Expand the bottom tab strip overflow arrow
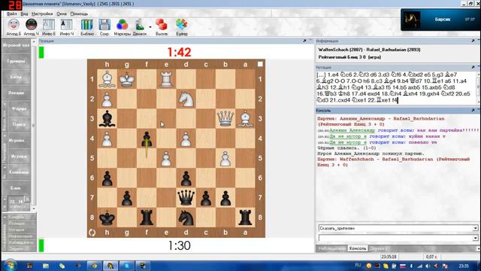Screen dimensions: 481x271 (478, 248)
